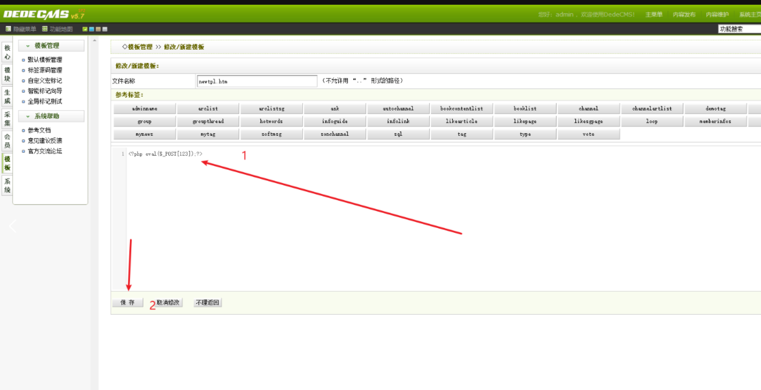Open 意见建议反馈 link
Screen dimensions: 761x390
[44, 141]
